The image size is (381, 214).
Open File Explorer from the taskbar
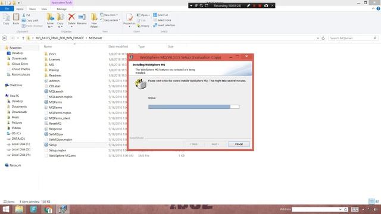pyautogui.click(x=19, y=209)
